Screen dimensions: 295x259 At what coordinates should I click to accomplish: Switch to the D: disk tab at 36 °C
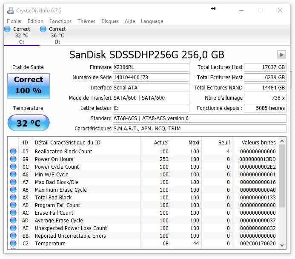(57, 35)
